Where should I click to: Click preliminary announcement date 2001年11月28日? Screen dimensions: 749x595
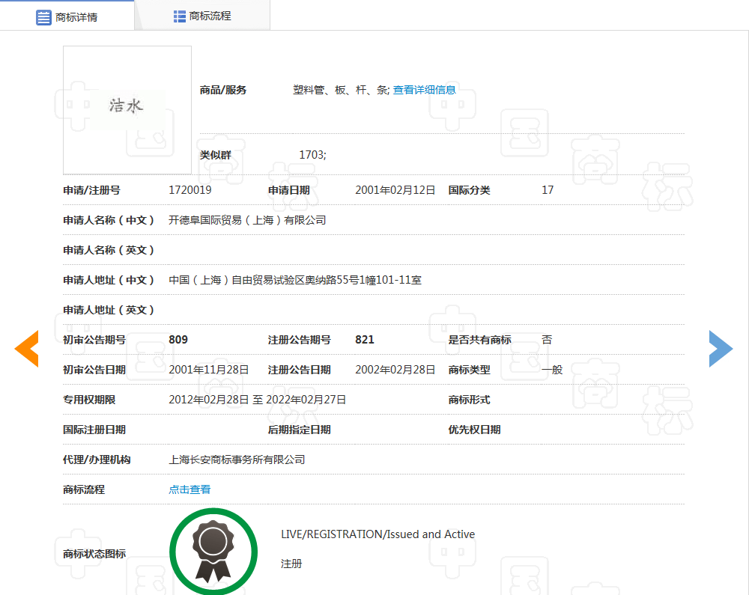[209, 370]
